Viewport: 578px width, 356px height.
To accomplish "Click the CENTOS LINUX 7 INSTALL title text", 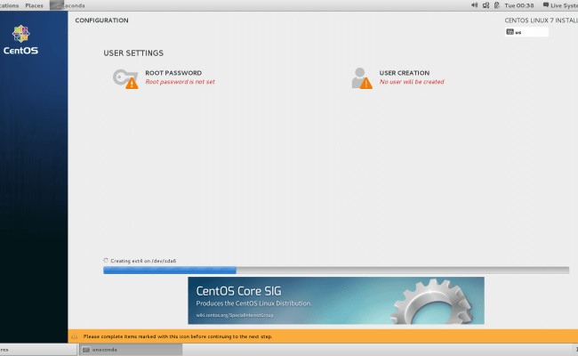I will pyautogui.click(x=542, y=20).
